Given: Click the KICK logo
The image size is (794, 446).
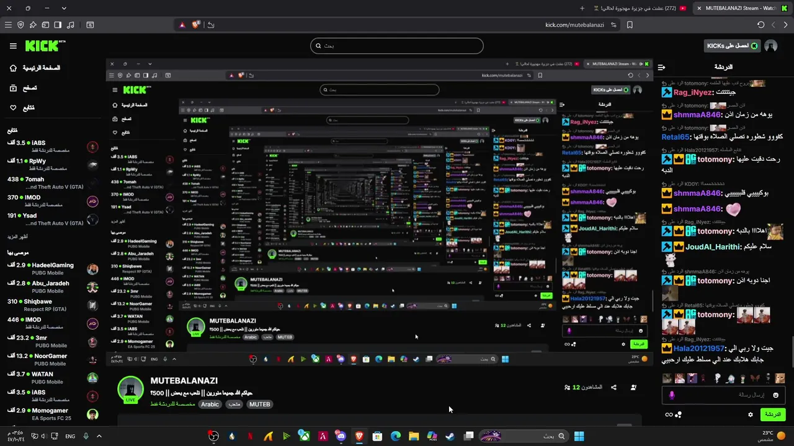Looking at the screenshot, I should [x=45, y=46].
